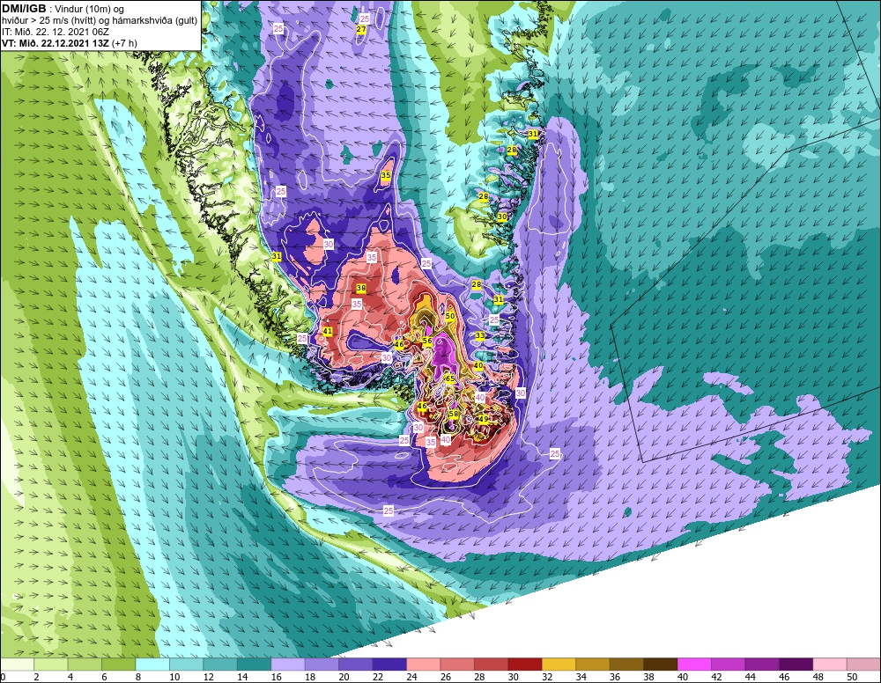
Task: Click the legend scale number 38
Action: (648, 678)
